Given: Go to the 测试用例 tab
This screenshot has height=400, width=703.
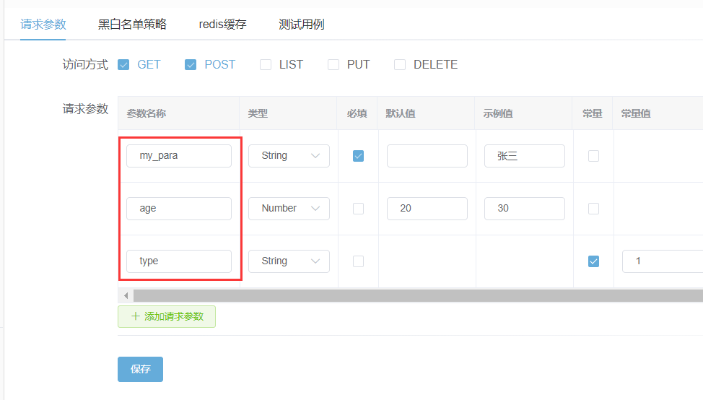Looking at the screenshot, I should pyautogui.click(x=301, y=25).
